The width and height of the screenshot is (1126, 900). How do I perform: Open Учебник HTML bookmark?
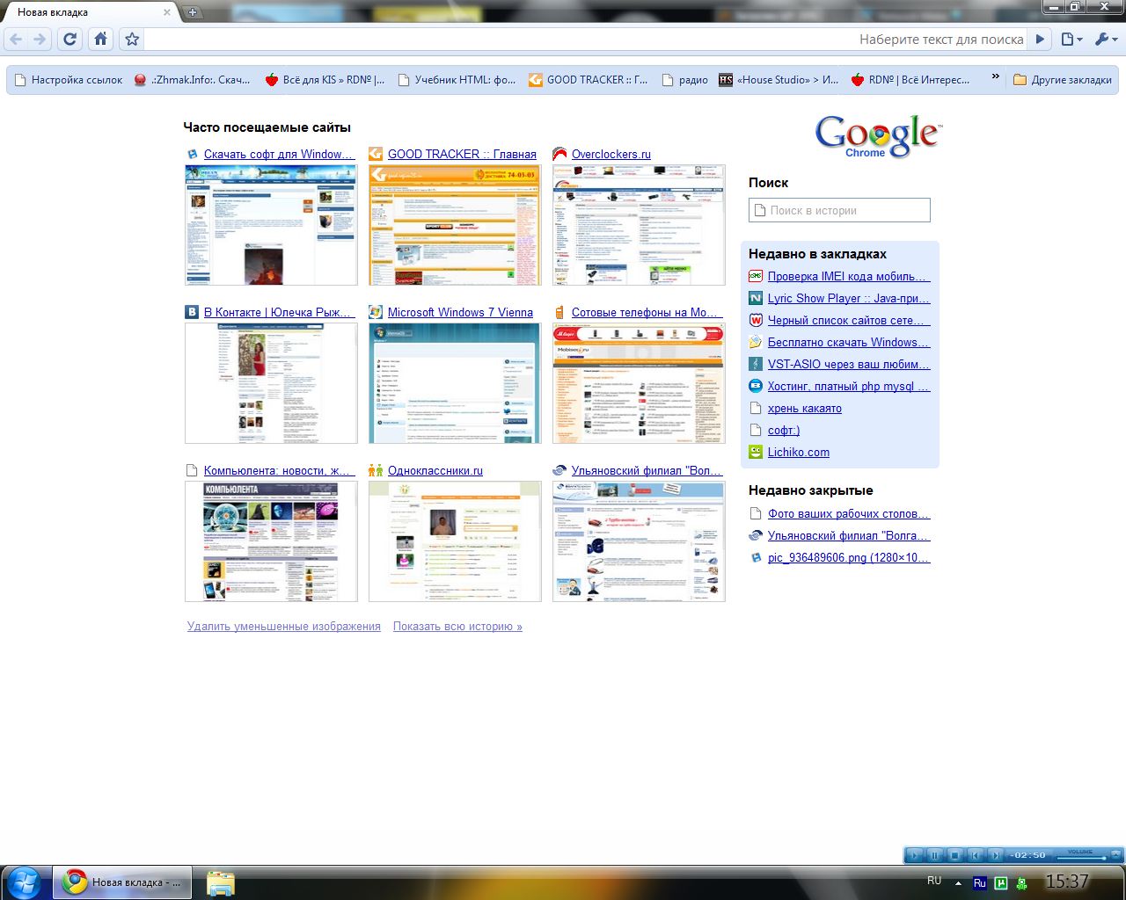[x=457, y=80]
